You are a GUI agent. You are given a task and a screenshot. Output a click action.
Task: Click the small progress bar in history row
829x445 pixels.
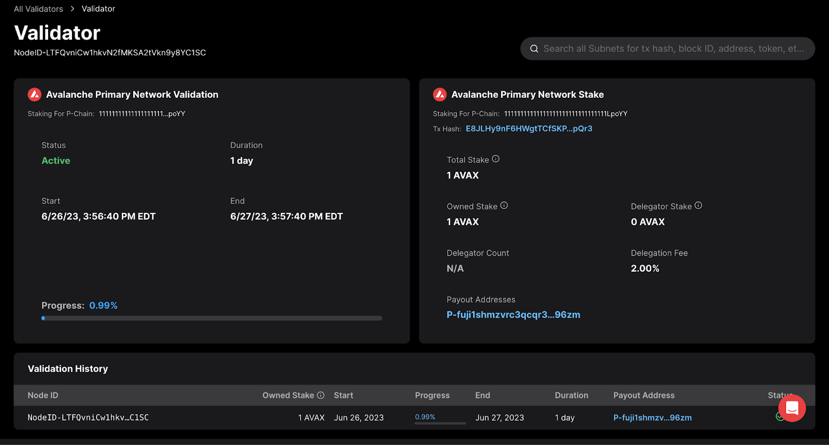click(x=440, y=423)
